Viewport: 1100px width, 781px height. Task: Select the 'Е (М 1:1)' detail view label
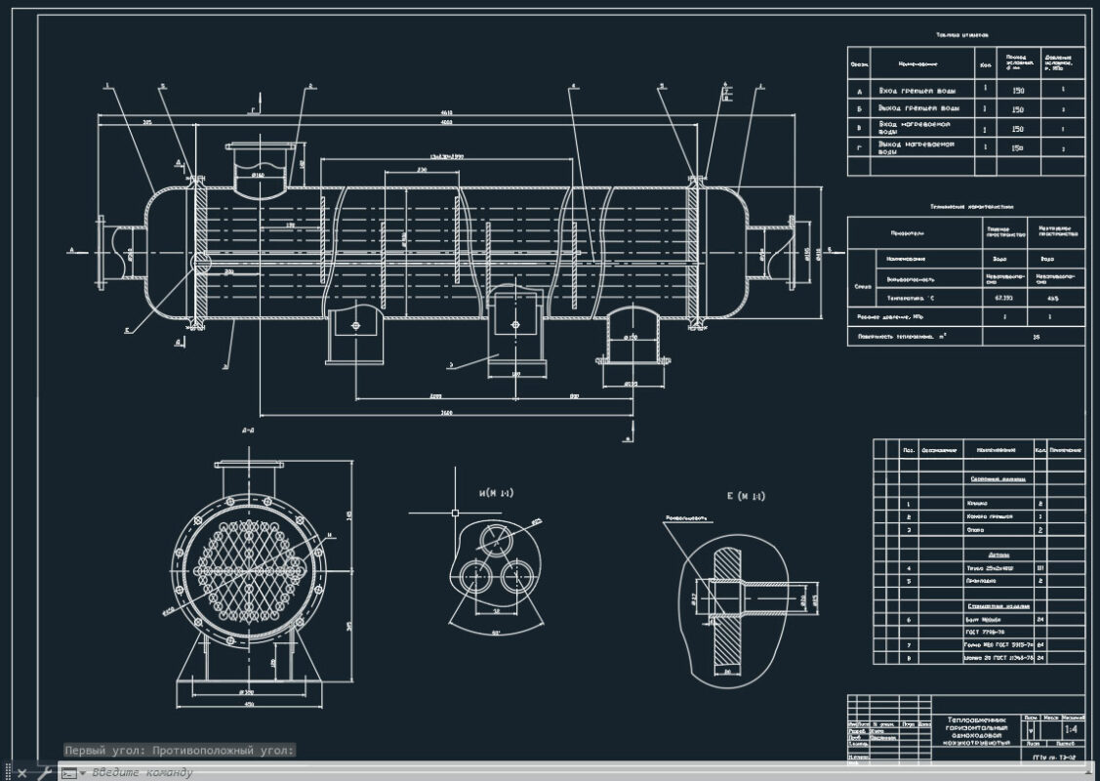point(746,496)
